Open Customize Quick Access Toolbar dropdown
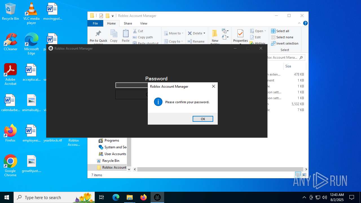This screenshot has height=203, width=361. click(113, 16)
